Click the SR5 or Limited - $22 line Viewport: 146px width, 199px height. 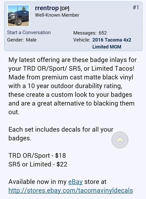pyautogui.click(x=38, y=164)
